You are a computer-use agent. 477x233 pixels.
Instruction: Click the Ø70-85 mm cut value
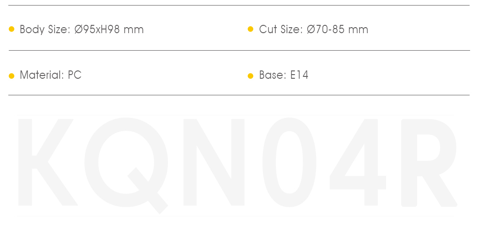[x=337, y=29]
